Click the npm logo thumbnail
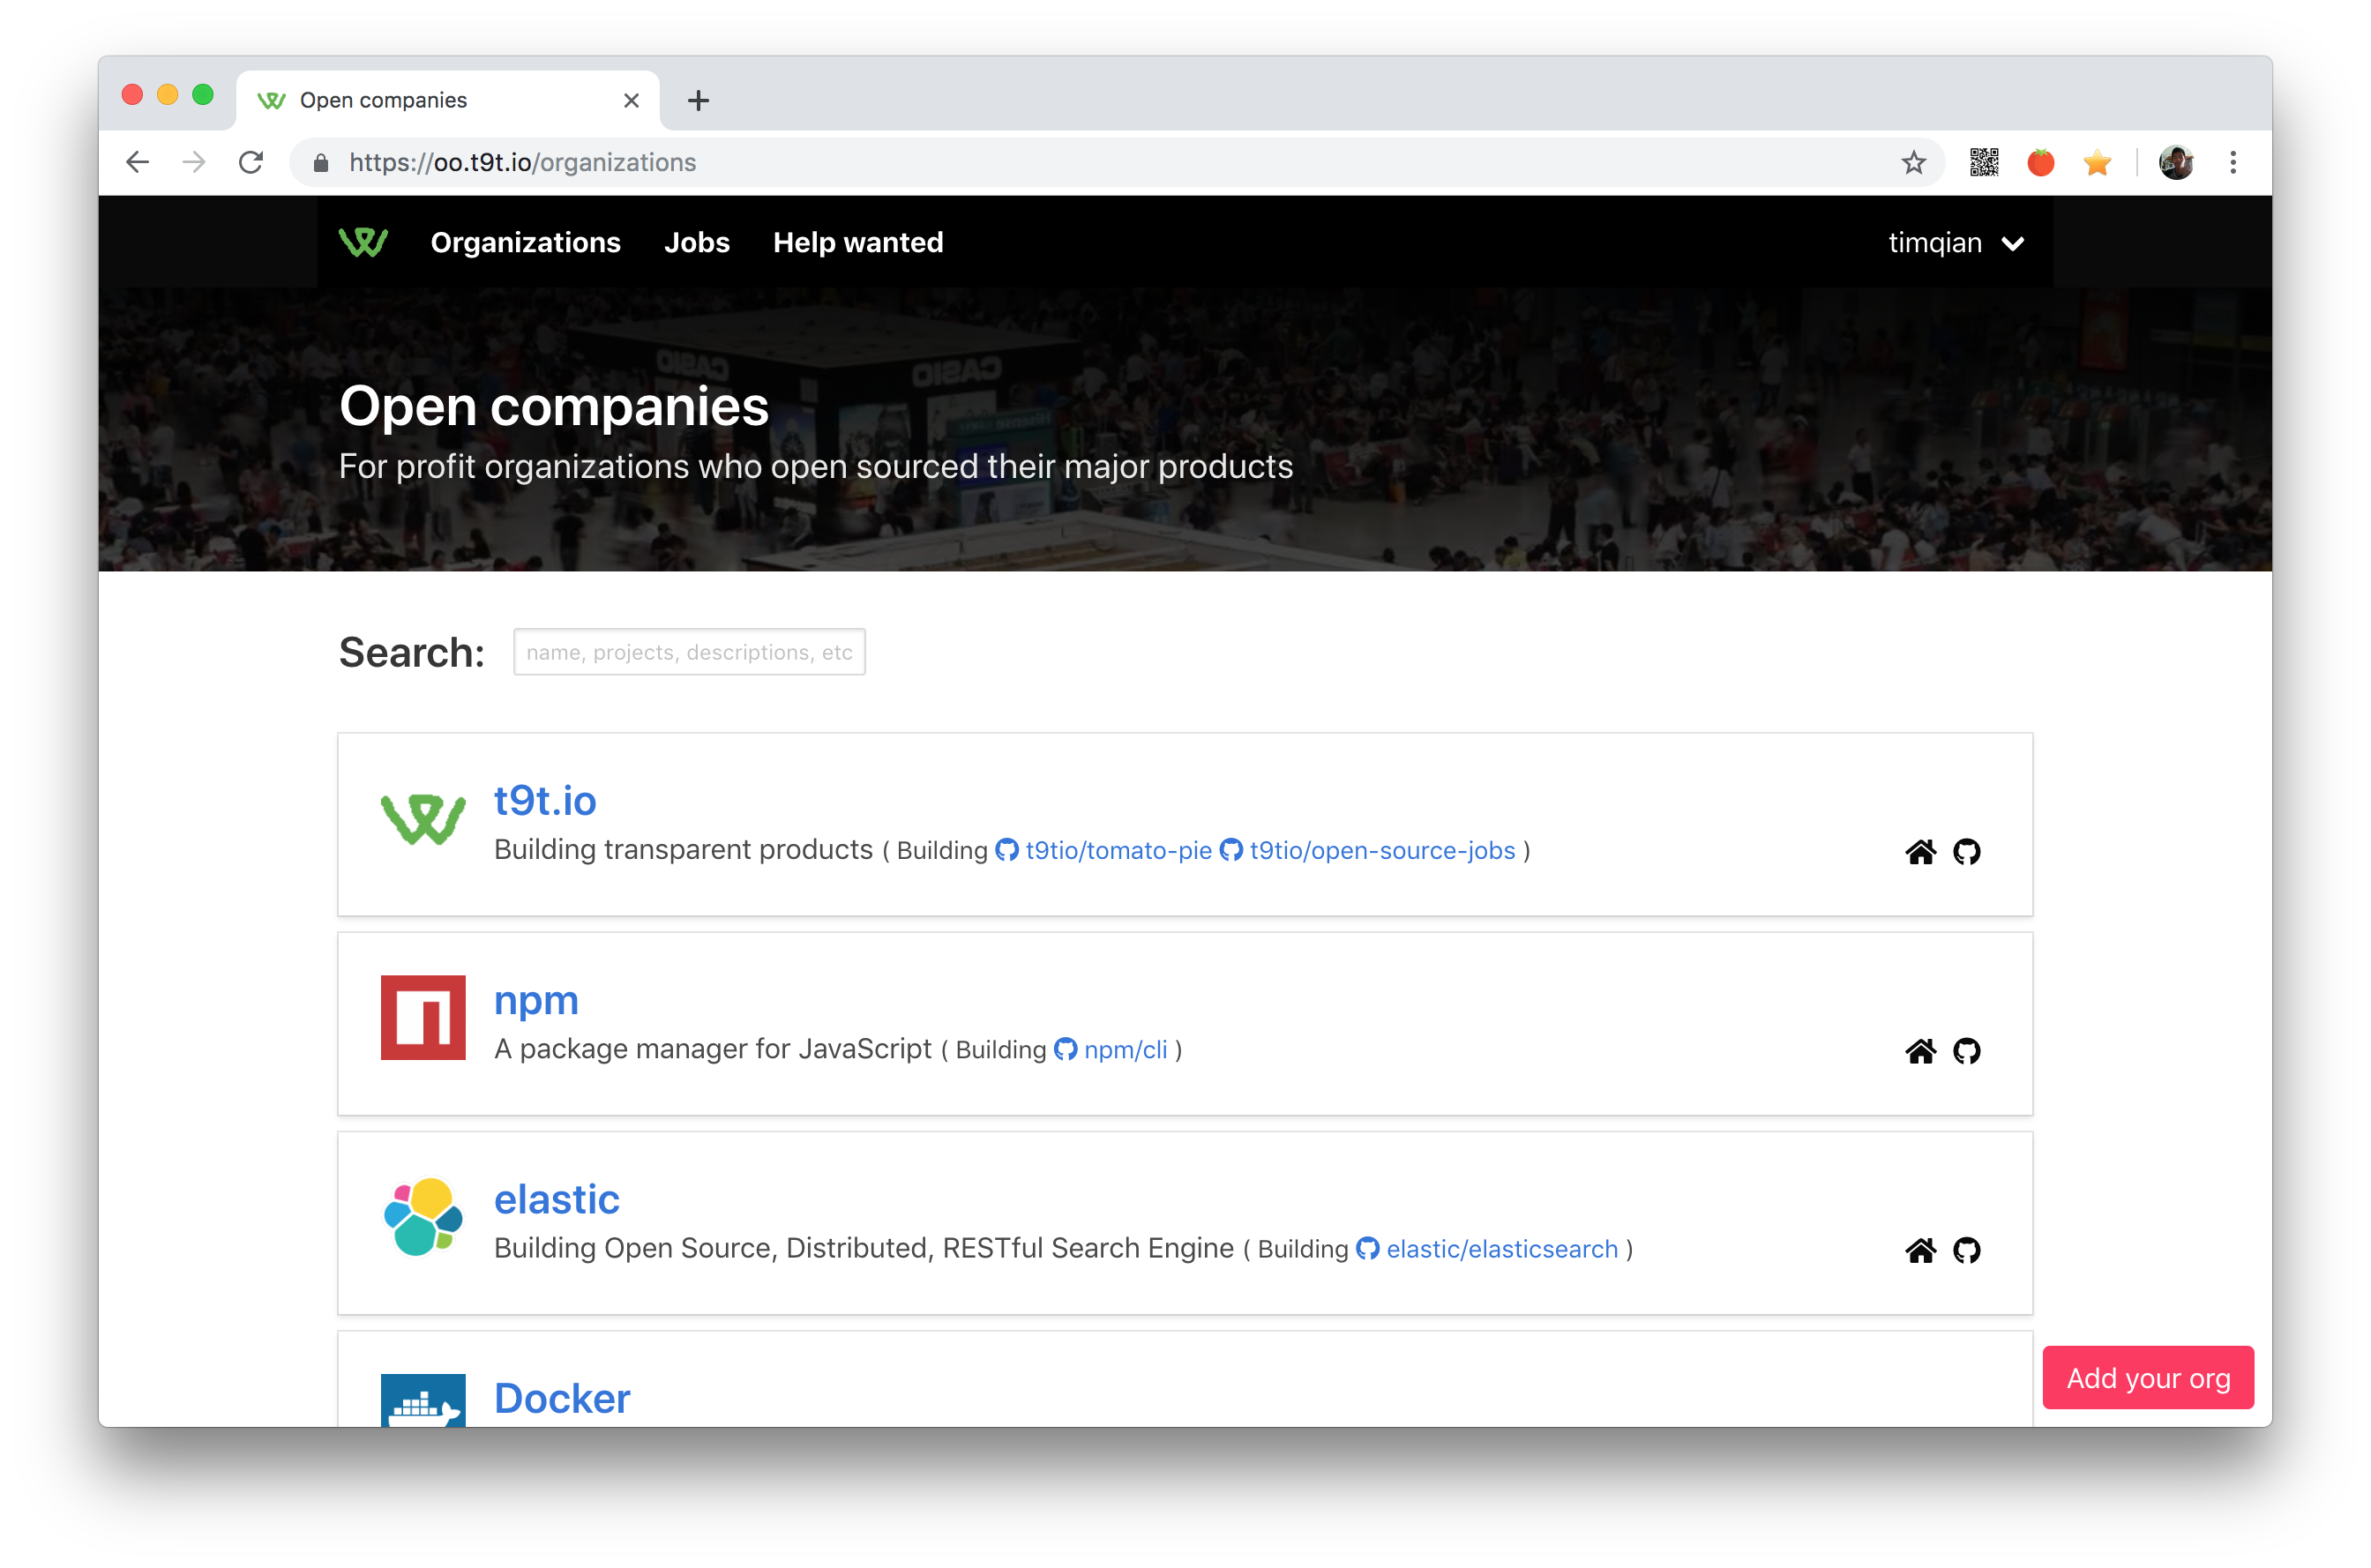The image size is (2371, 1568). click(x=423, y=1017)
